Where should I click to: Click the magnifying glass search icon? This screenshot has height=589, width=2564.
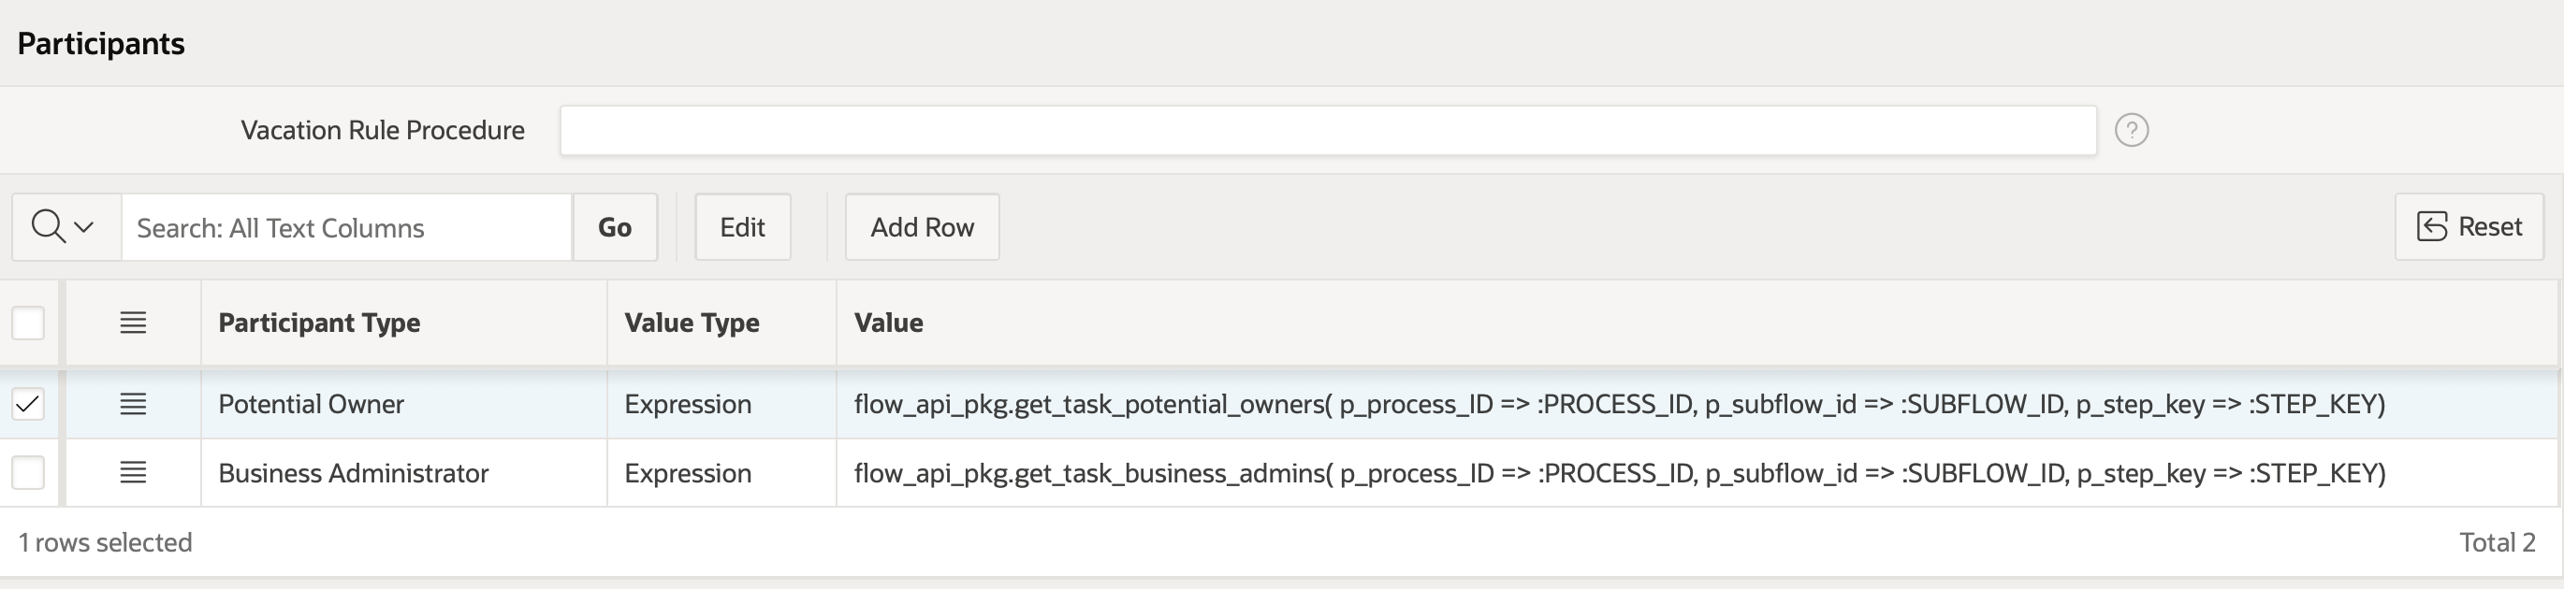point(48,227)
